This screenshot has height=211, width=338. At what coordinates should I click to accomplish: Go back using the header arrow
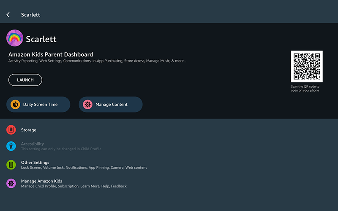[x=8, y=15]
